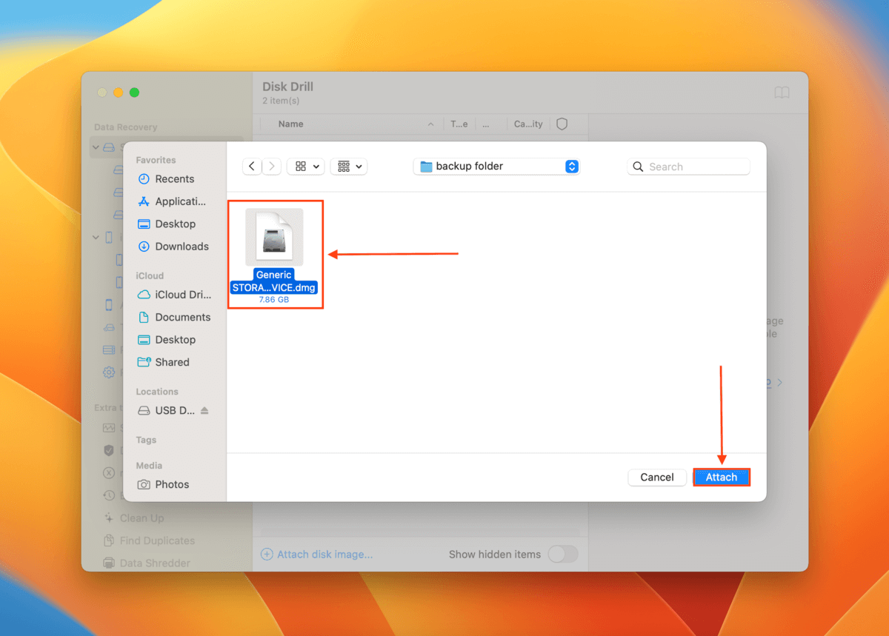889x636 pixels.
Task: Click the Generic STORA...VICE.dmg file name
Action: [x=274, y=281]
